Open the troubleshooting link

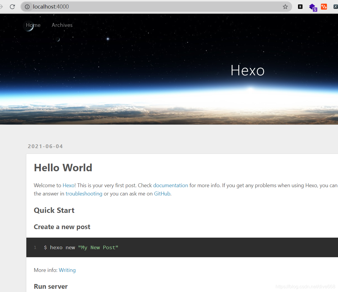tap(84, 194)
